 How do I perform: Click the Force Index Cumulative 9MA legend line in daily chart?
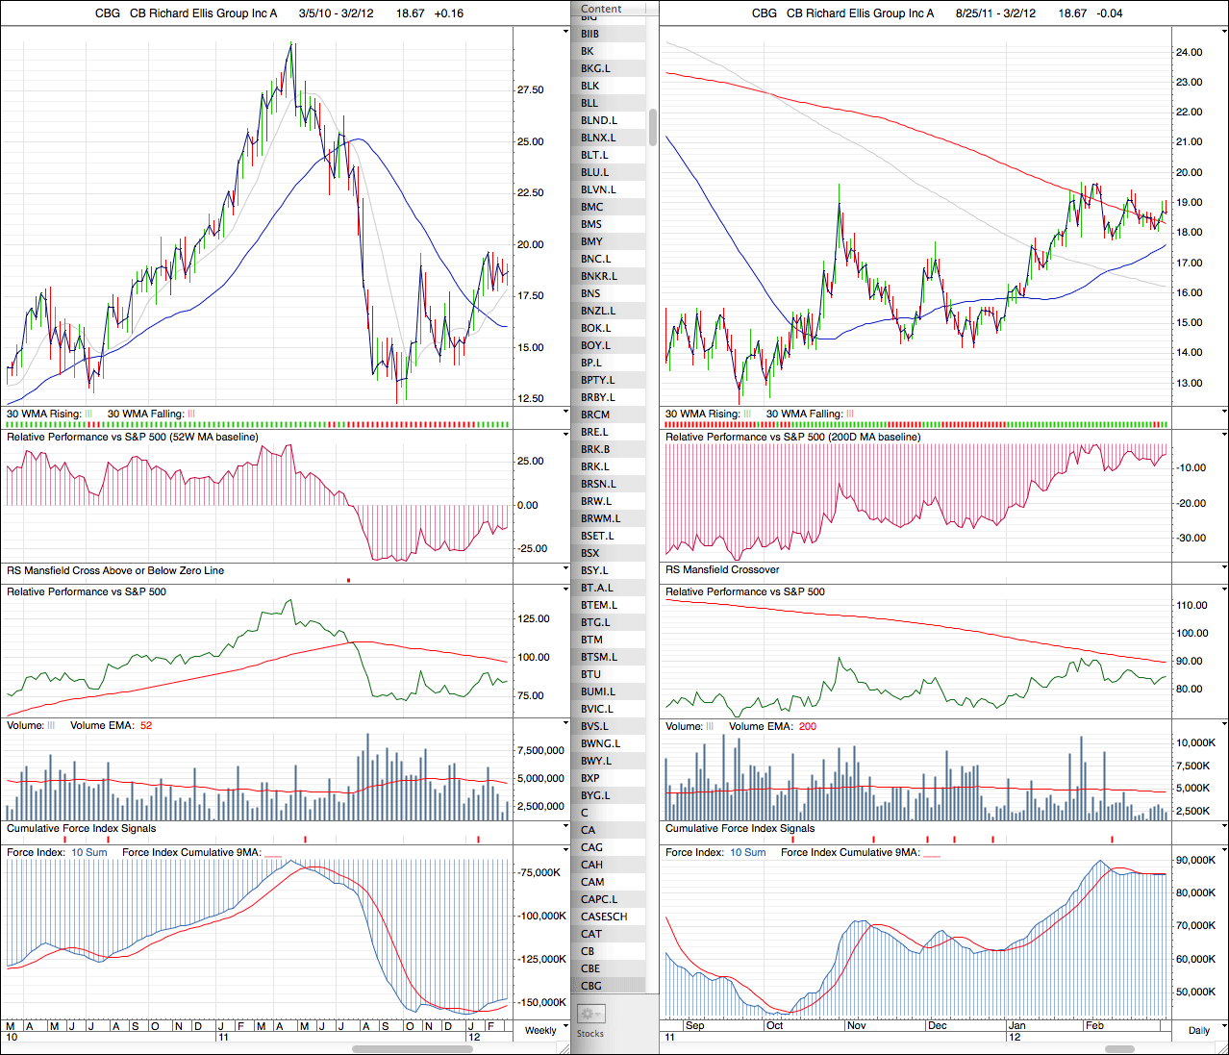(932, 853)
